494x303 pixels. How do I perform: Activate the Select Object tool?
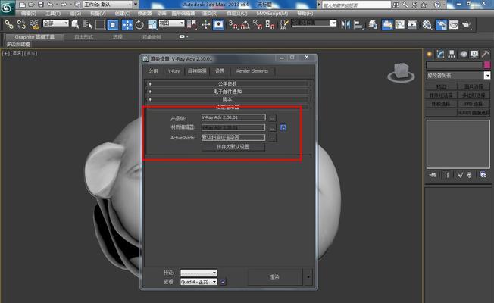(x=75, y=24)
